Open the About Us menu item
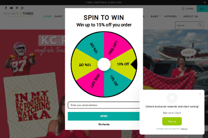The image size is (208, 138). coord(190,16)
